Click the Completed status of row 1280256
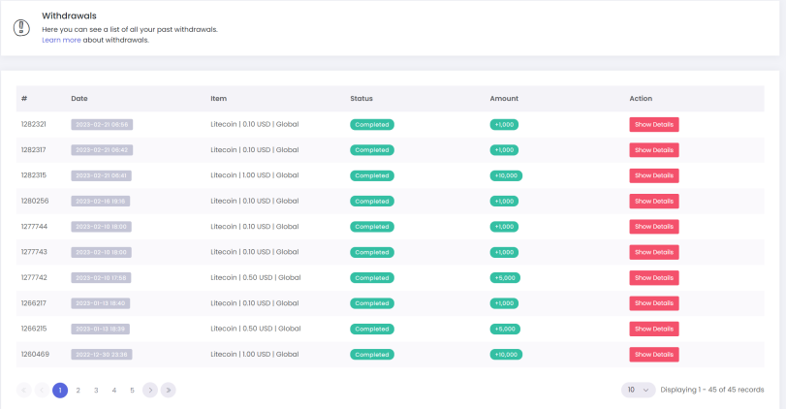 click(x=372, y=201)
